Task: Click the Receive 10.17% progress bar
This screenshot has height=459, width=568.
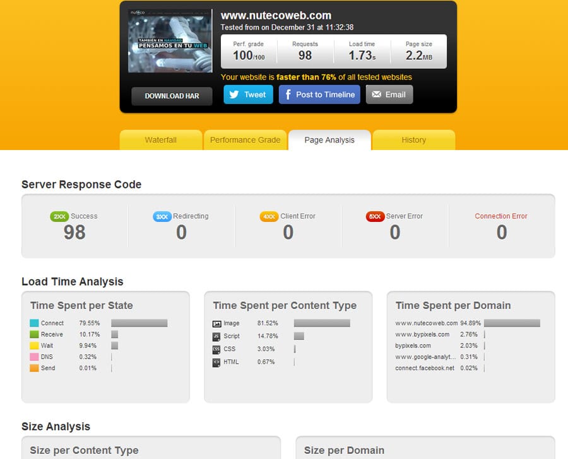Action: click(x=114, y=334)
